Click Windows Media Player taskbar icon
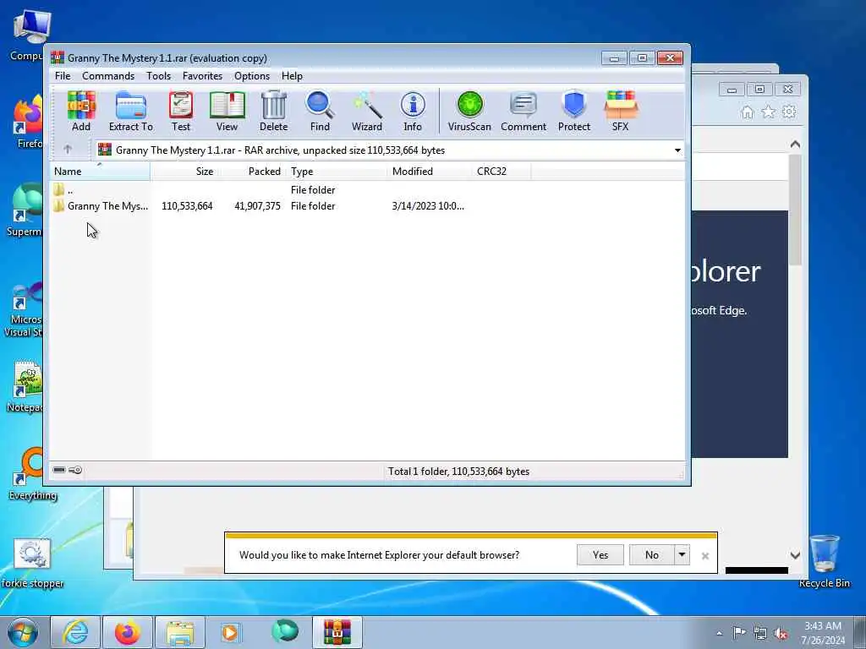866x649 pixels. tap(231, 632)
